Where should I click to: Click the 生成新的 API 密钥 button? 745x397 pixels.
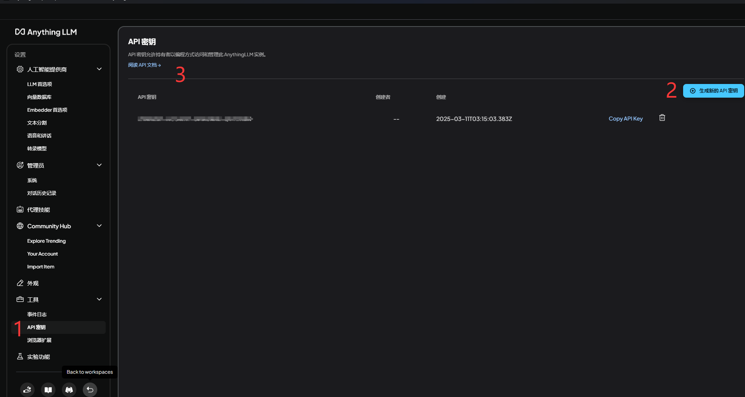tap(714, 91)
